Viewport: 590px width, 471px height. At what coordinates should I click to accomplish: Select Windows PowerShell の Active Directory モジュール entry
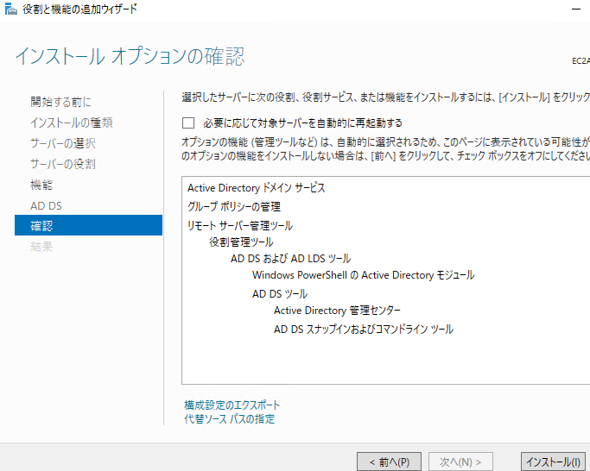(363, 275)
